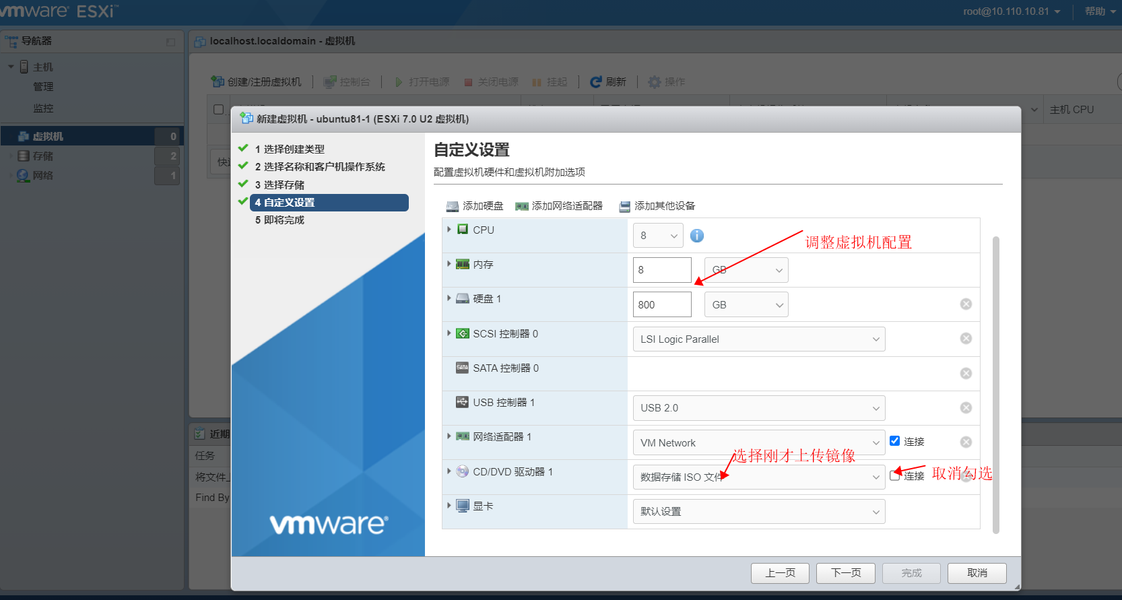The image size is (1122, 600).
Task: Collapse the 主机 tree node
Action: pos(11,67)
